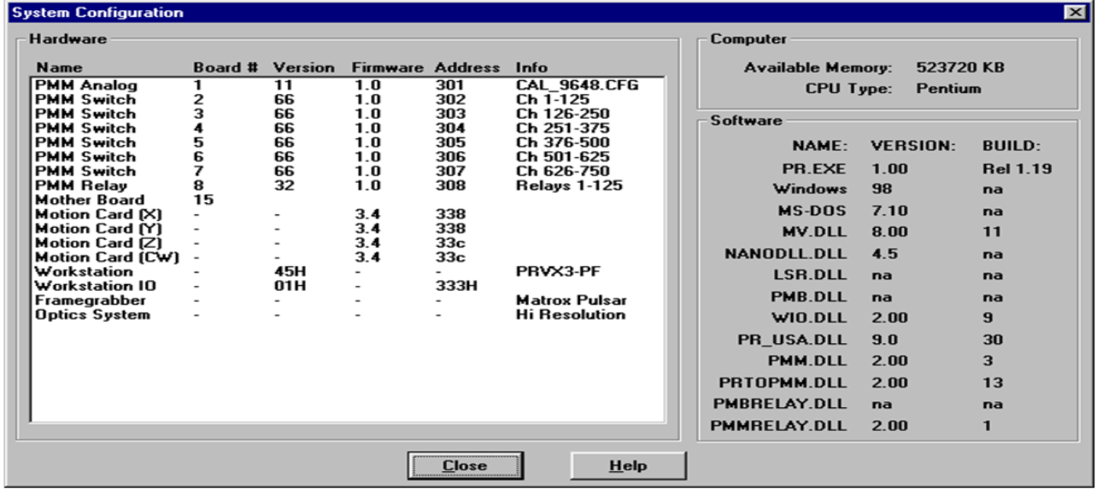Click the MS-DOS software entry

point(812,210)
